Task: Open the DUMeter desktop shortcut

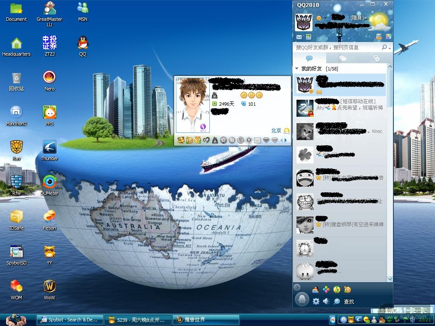Action: click(x=49, y=185)
